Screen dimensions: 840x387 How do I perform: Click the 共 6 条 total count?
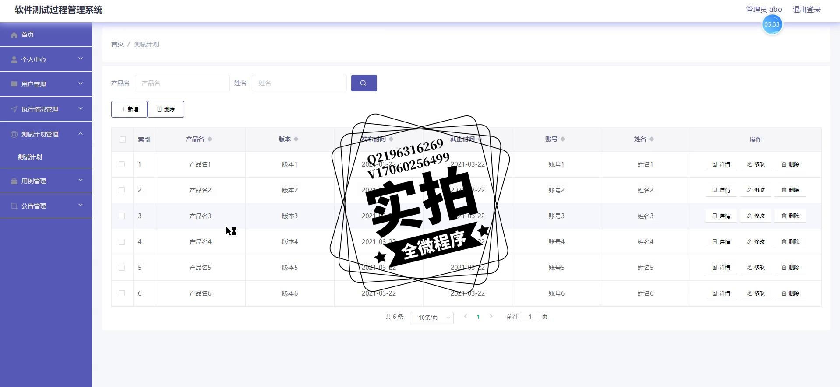(394, 317)
